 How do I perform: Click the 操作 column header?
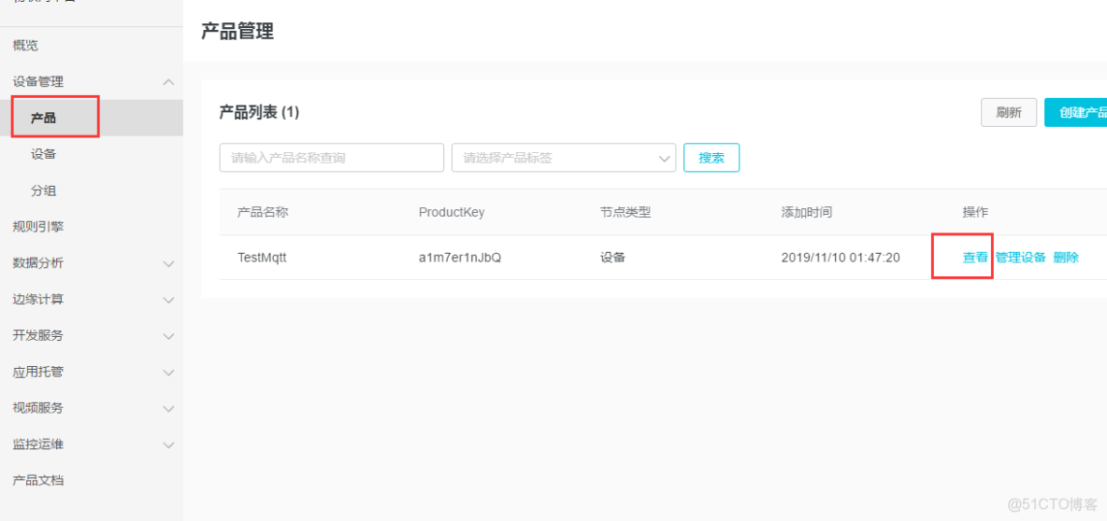pyautogui.click(x=976, y=212)
